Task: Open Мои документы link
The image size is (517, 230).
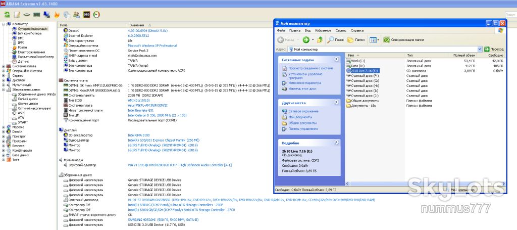Action: click(300, 117)
